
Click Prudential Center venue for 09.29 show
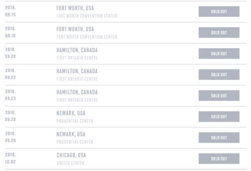click(x=75, y=142)
